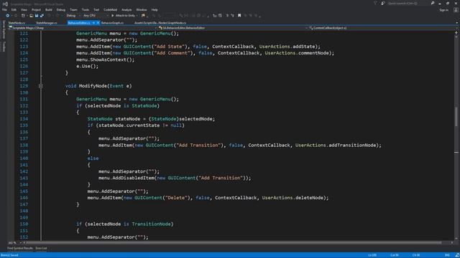Open the Debug menu
460x258 pixels.
60,9
